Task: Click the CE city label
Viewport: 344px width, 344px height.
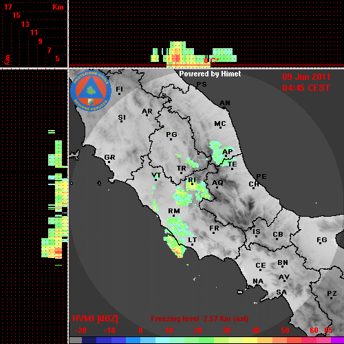Action: (261, 266)
